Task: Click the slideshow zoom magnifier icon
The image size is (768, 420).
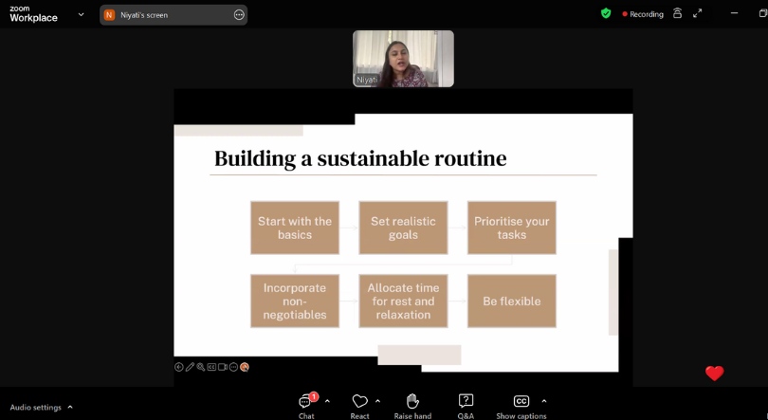Action: (x=201, y=367)
